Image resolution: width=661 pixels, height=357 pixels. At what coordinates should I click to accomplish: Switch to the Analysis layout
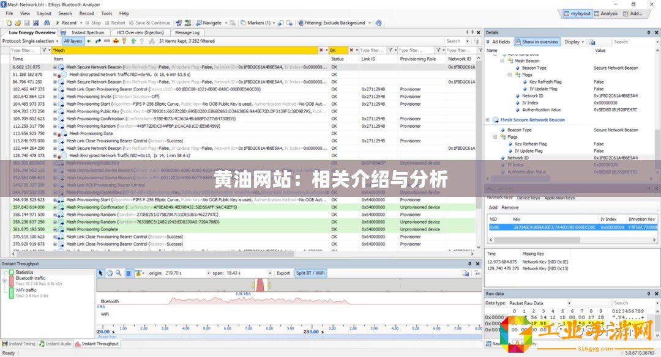606,13
